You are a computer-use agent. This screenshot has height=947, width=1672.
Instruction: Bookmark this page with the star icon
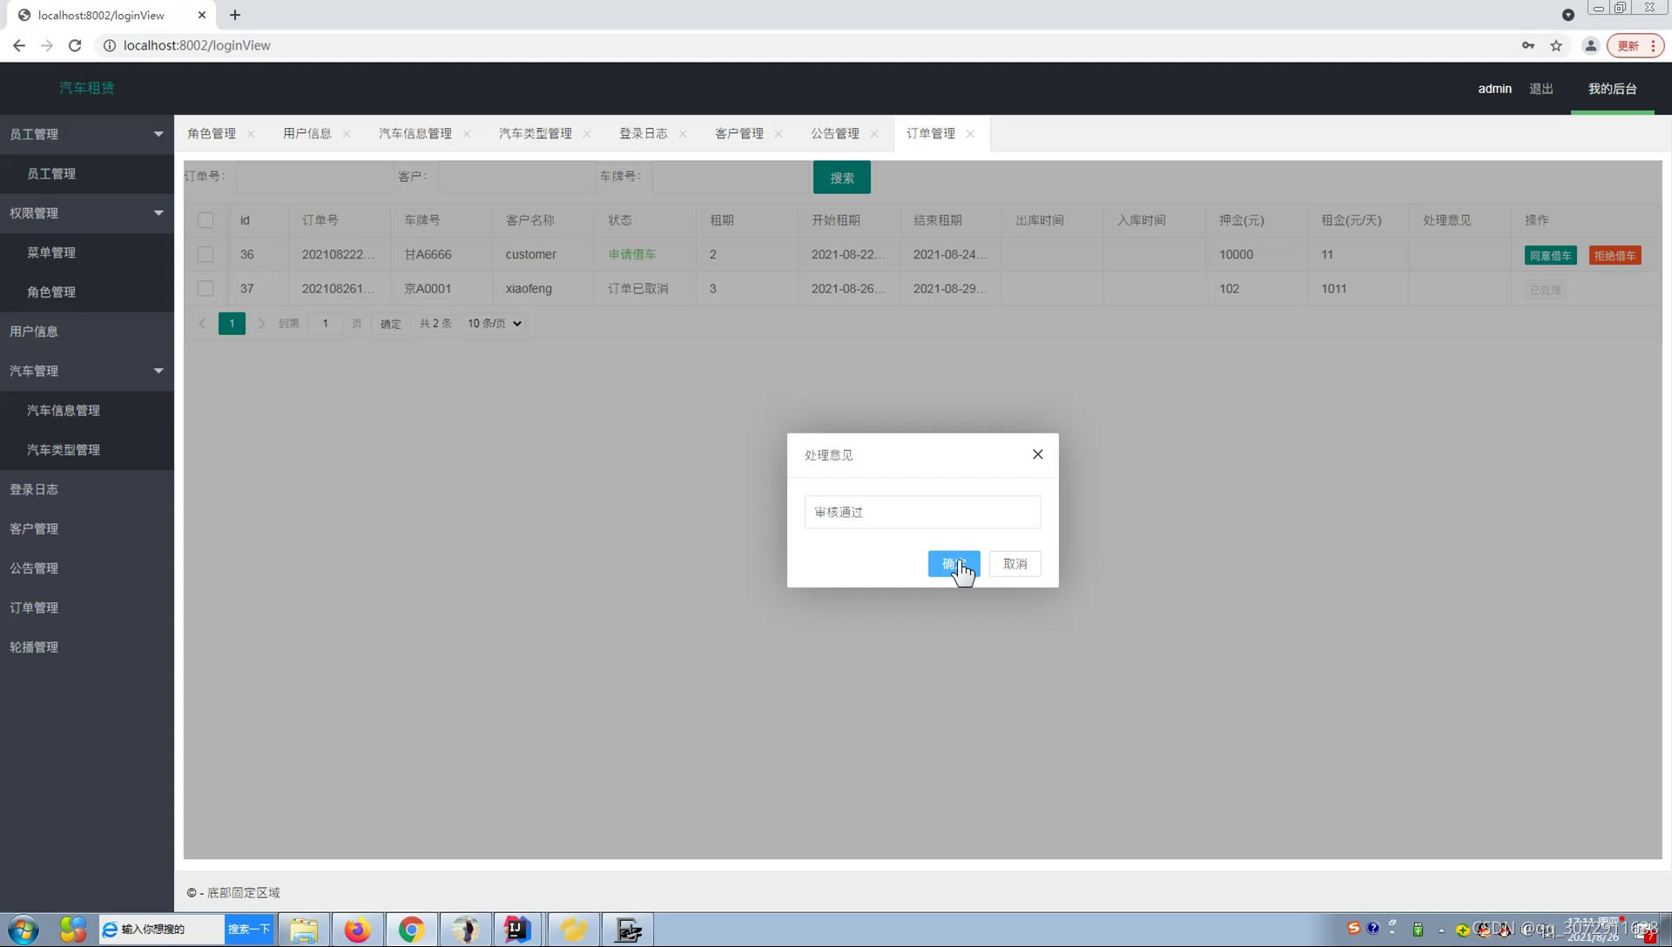click(1556, 45)
